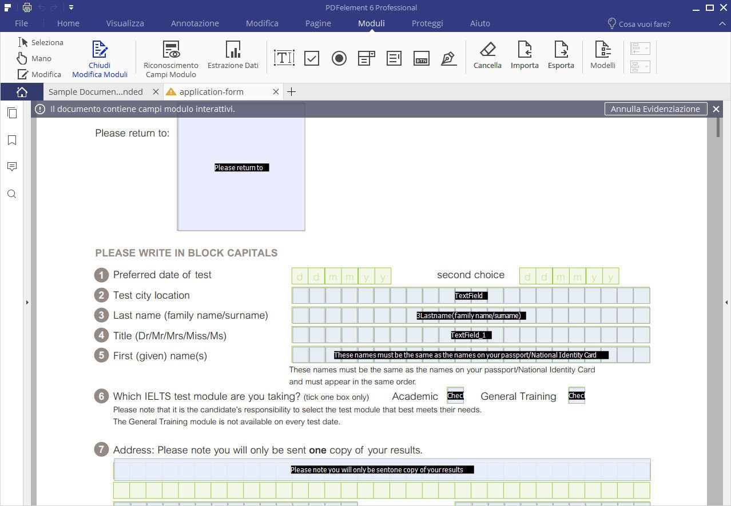Switch to Sample Document tab

[96, 91]
